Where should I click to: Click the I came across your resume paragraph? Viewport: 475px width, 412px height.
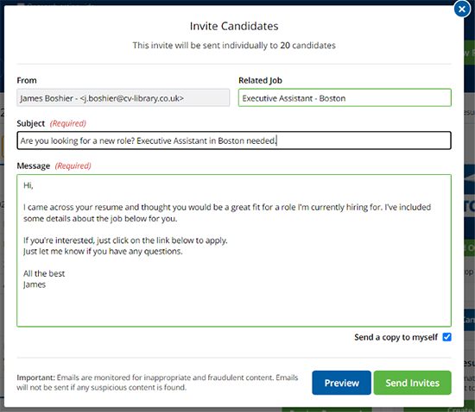coord(227,213)
